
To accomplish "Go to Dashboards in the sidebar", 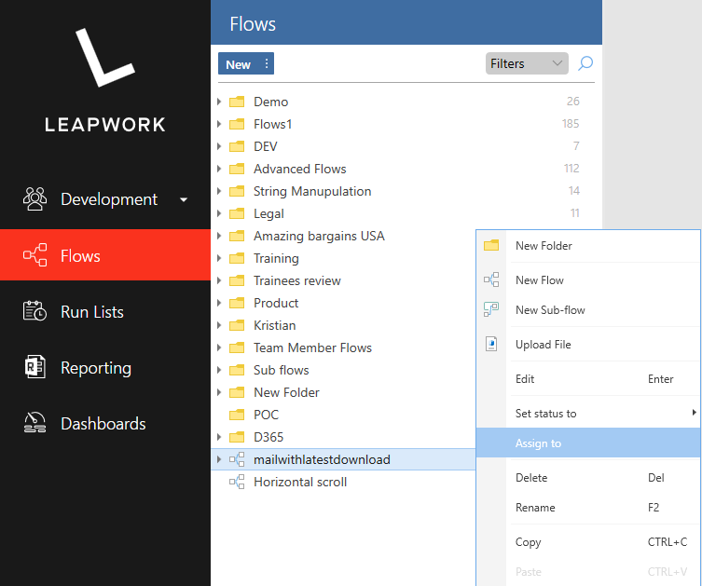I will (x=105, y=424).
